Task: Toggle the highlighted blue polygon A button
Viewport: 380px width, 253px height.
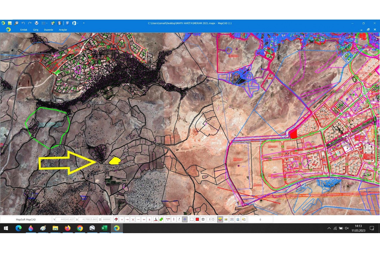Action: (x=185, y=219)
